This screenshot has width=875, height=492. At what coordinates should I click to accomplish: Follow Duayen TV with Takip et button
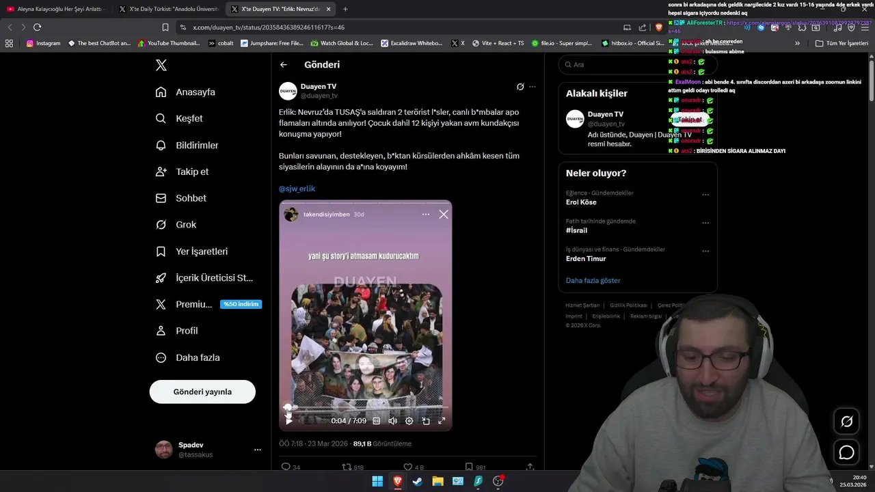690,120
